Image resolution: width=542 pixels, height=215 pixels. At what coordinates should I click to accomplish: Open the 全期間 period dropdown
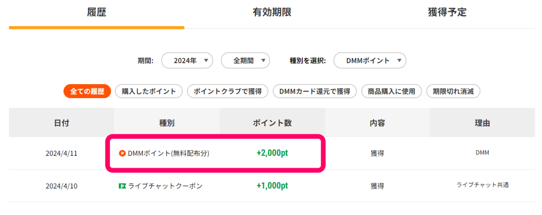click(245, 61)
